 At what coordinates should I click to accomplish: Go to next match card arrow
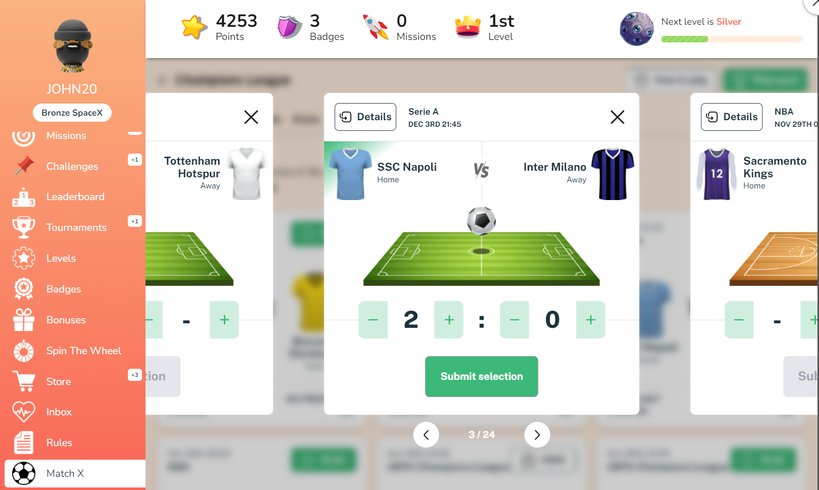[x=537, y=434]
